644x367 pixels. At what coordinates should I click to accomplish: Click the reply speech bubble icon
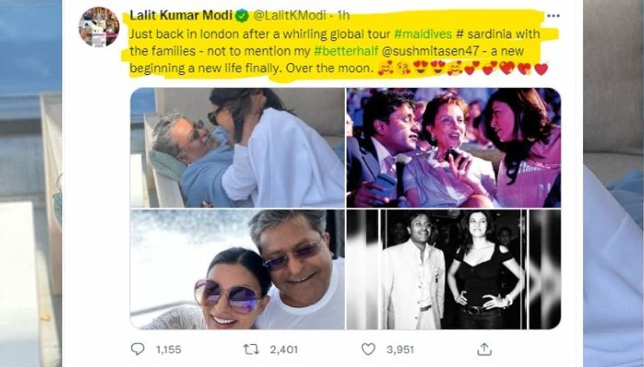[x=137, y=349]
